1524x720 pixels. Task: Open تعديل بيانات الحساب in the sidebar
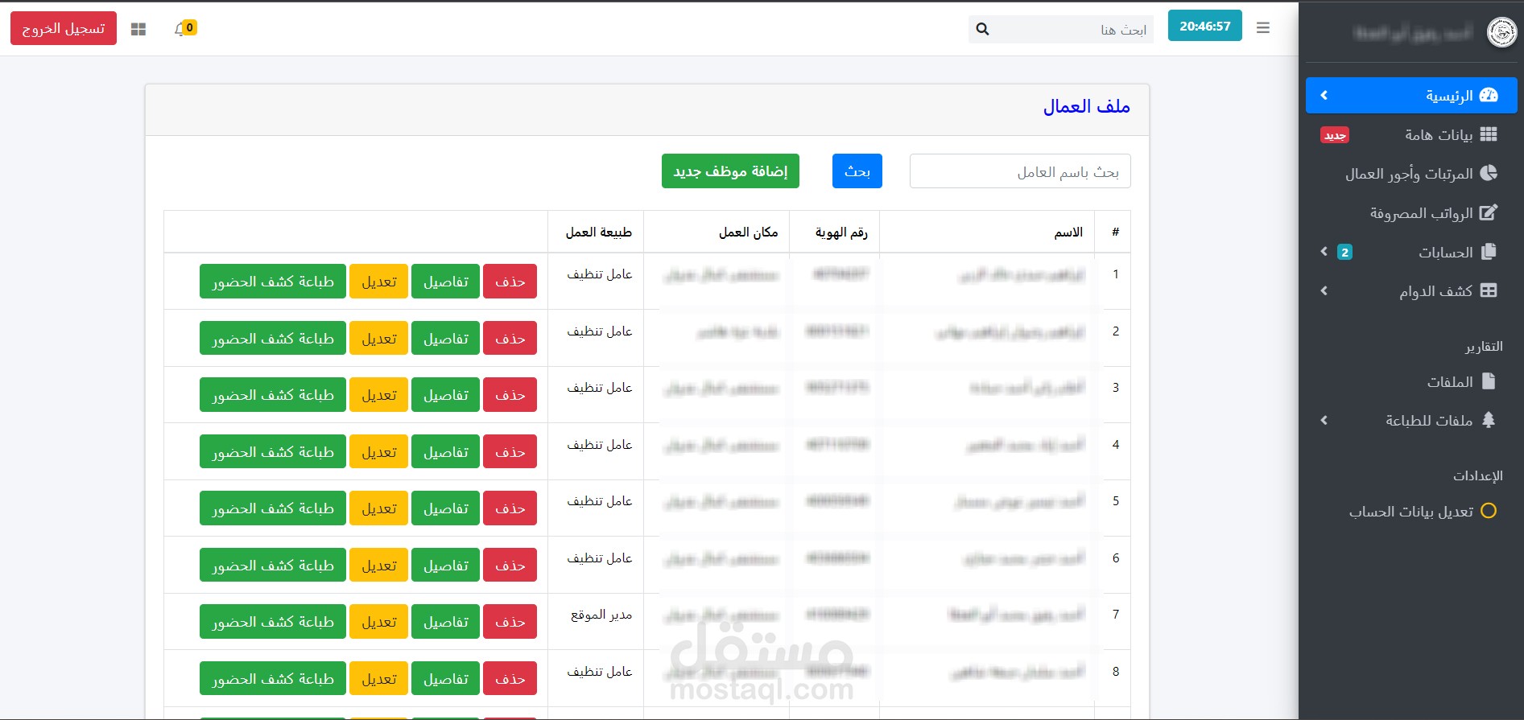pyautogui.click(x=1411, y=511)
